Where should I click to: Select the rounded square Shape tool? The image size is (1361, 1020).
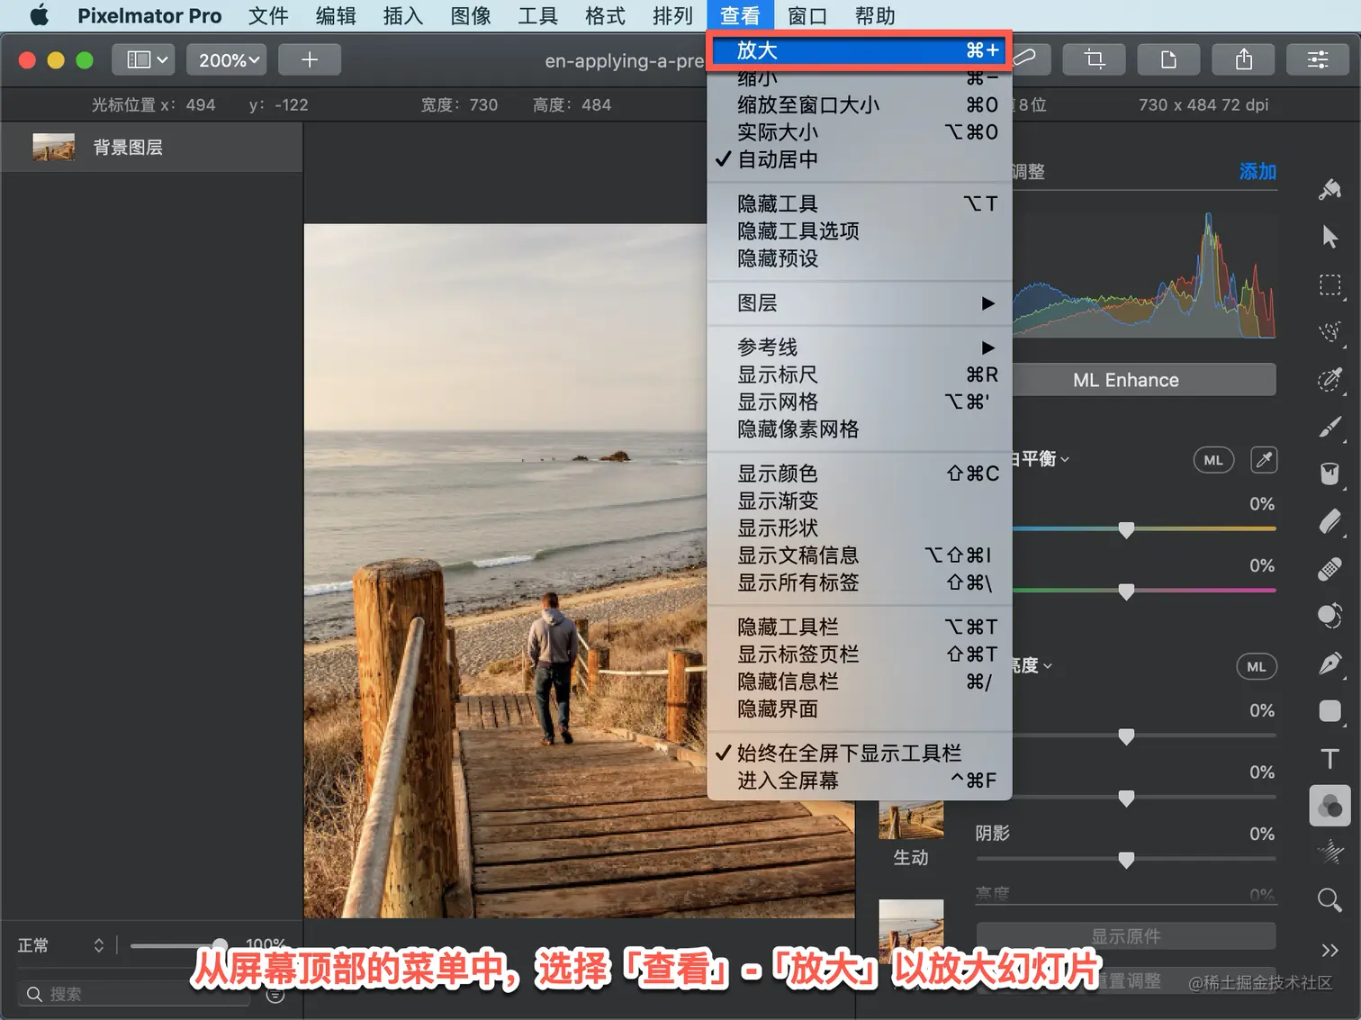[x=1329, y=711]
